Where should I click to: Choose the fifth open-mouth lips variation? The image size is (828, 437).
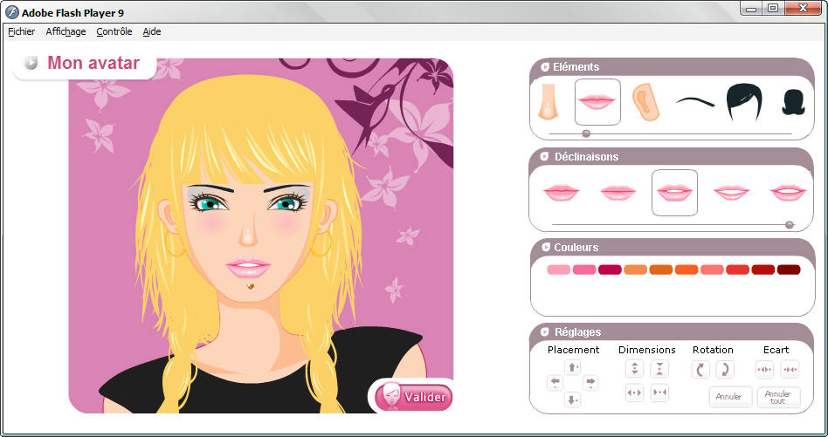coord(788,193)
